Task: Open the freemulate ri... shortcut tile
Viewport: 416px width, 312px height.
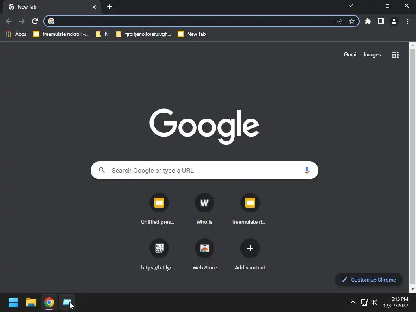Action: (x=250, y=210)
